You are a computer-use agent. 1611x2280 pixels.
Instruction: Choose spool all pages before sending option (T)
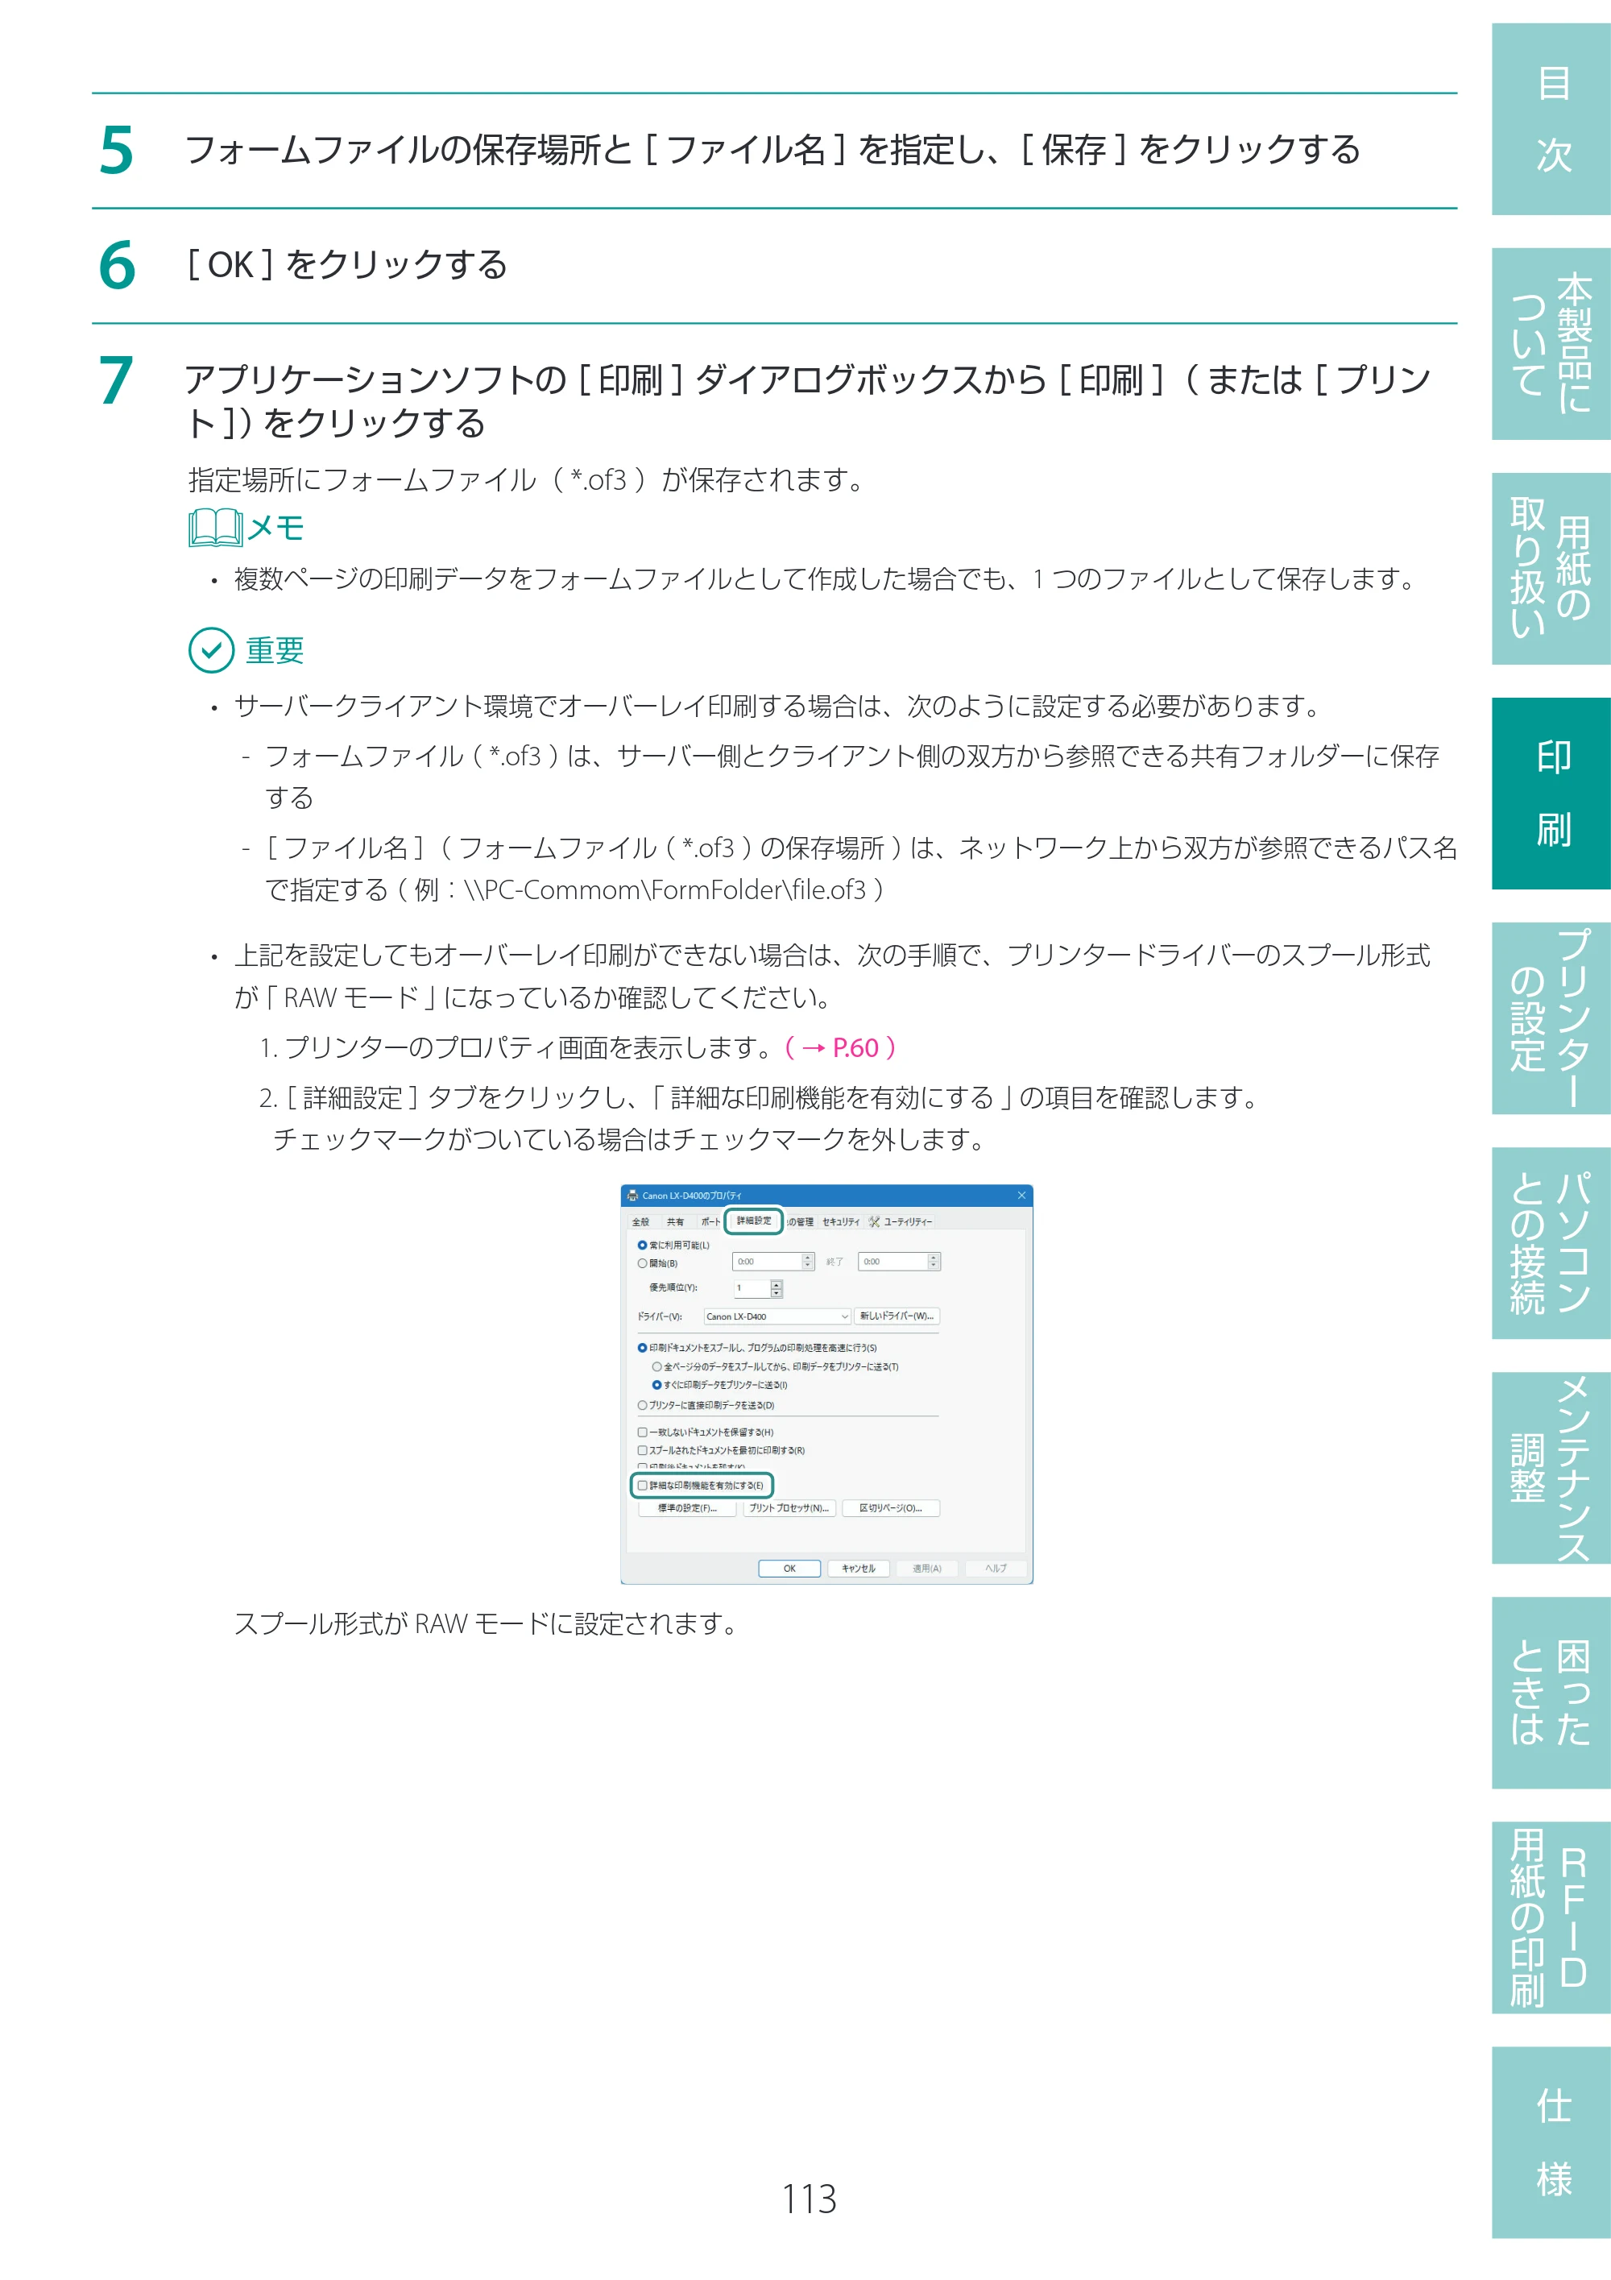click(656, 1366)
